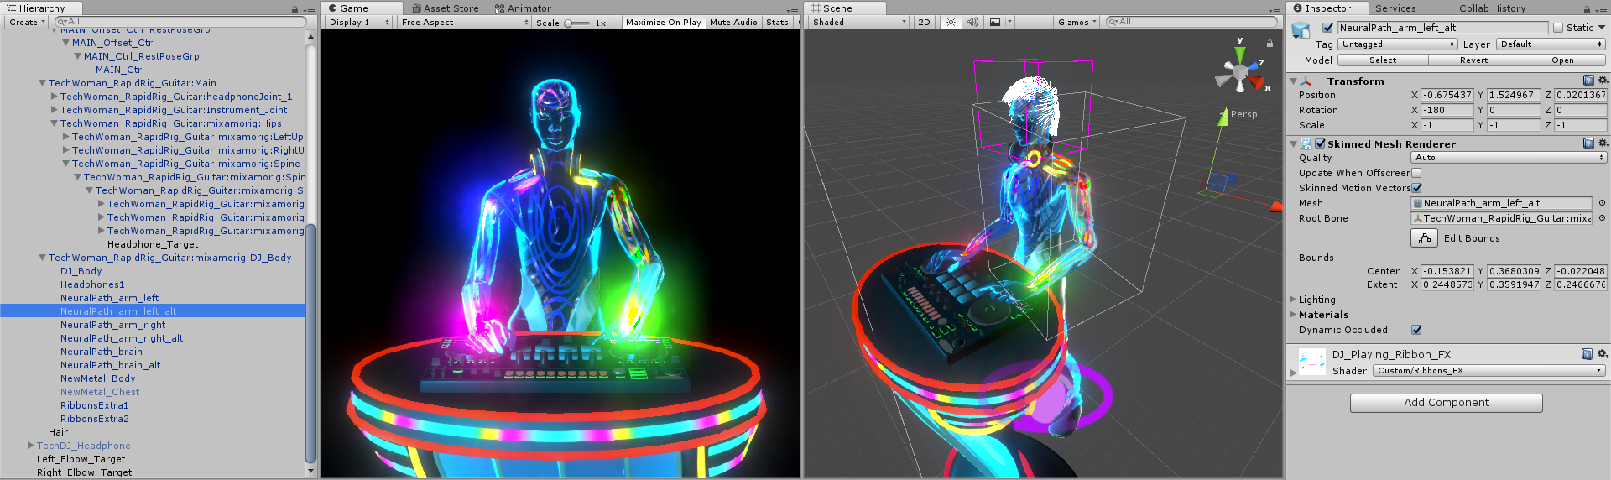Image resolution: width=1611 pixels, height=480 pixels.
Task: Toggle scene effects image icon
Action: pos(994,23)
